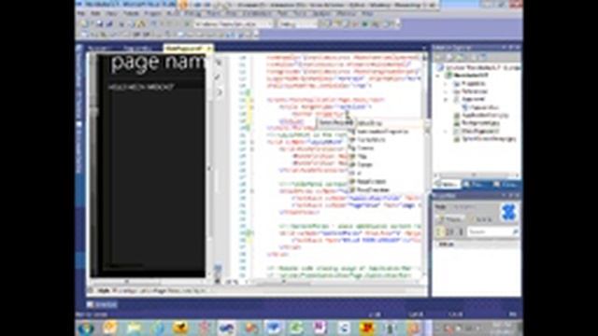
Task: Open the folder icon in the taskbar
Action: click(134, 328)
